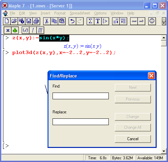Open the Format menu
Screen dimensions: 168x162
[60, 13]
